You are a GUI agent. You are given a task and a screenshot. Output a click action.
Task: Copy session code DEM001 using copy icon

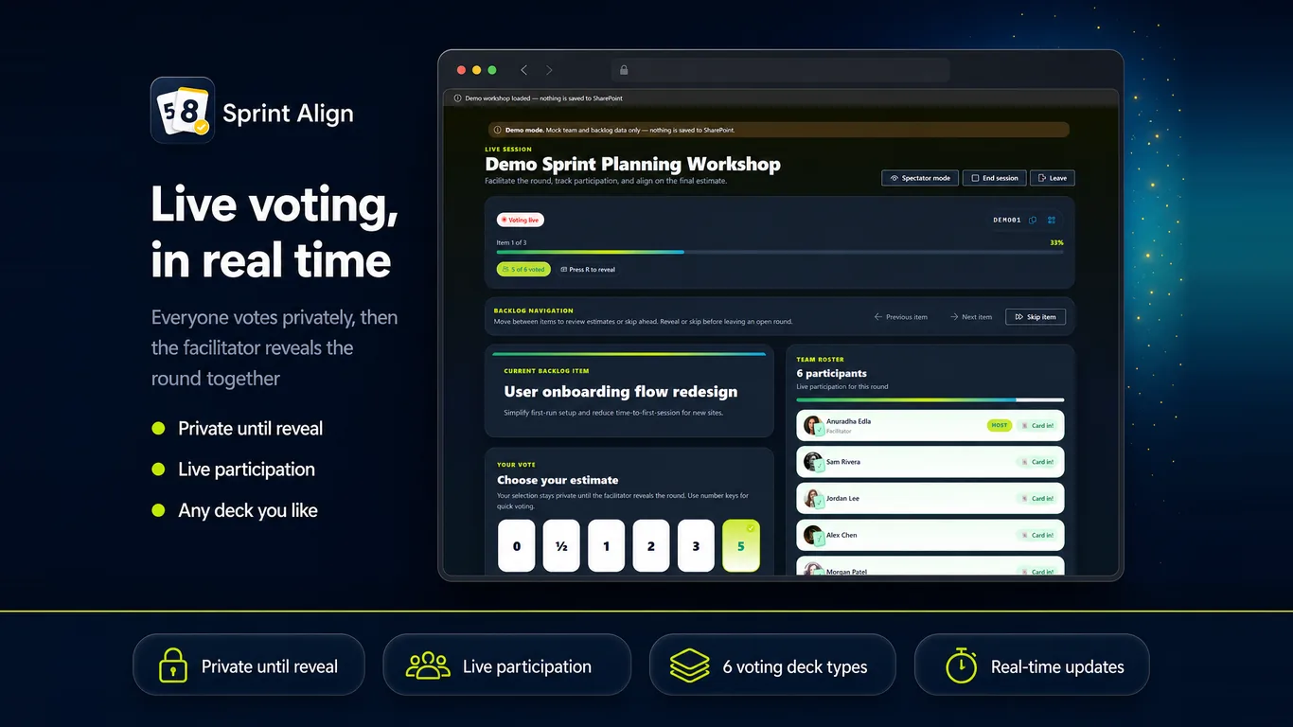(x=1033, y=220)
